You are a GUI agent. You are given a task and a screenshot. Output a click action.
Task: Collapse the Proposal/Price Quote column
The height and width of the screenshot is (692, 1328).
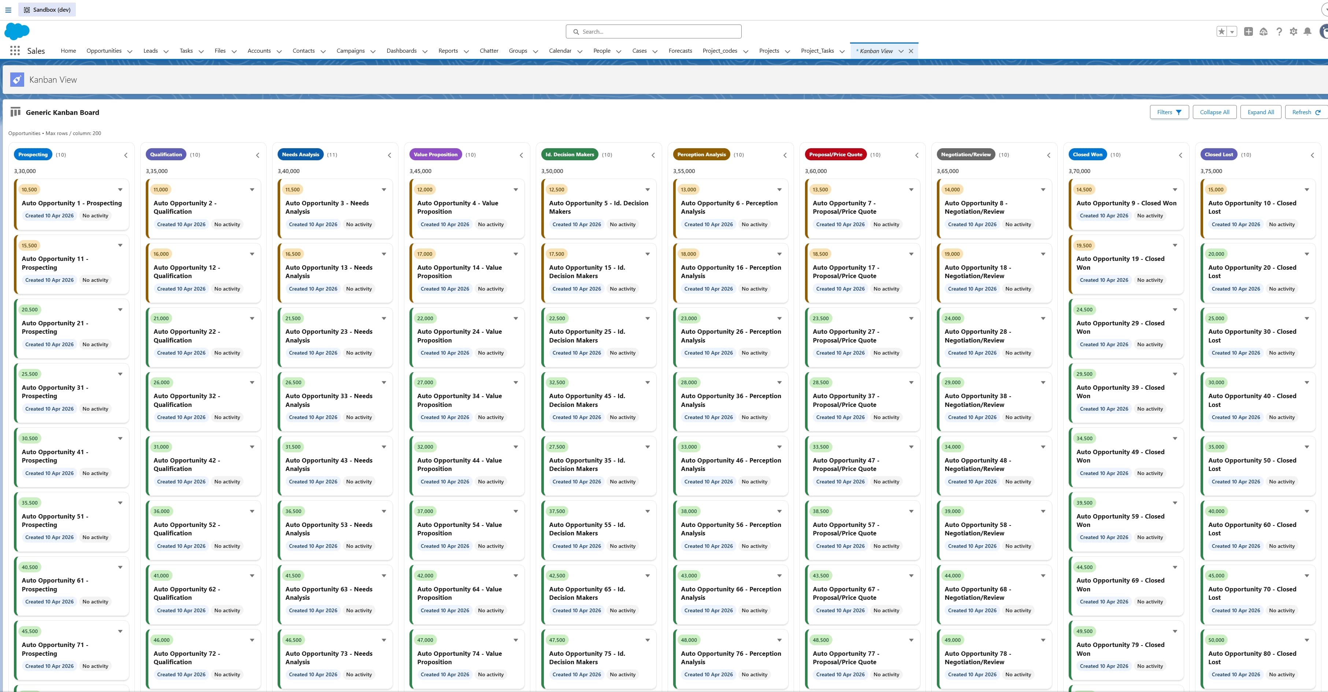point(917,155)
